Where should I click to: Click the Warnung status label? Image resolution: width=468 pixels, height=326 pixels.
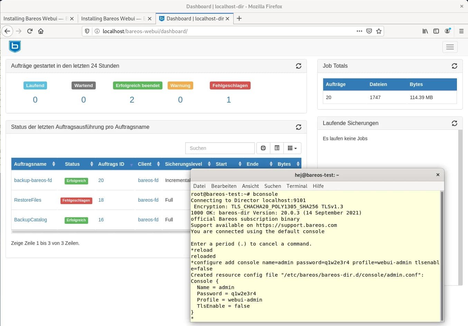click(180, 86)
